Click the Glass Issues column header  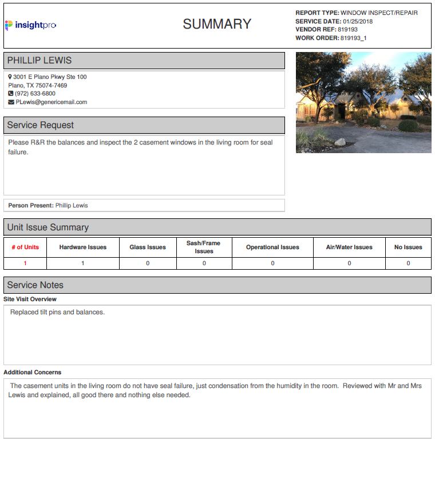148,247
